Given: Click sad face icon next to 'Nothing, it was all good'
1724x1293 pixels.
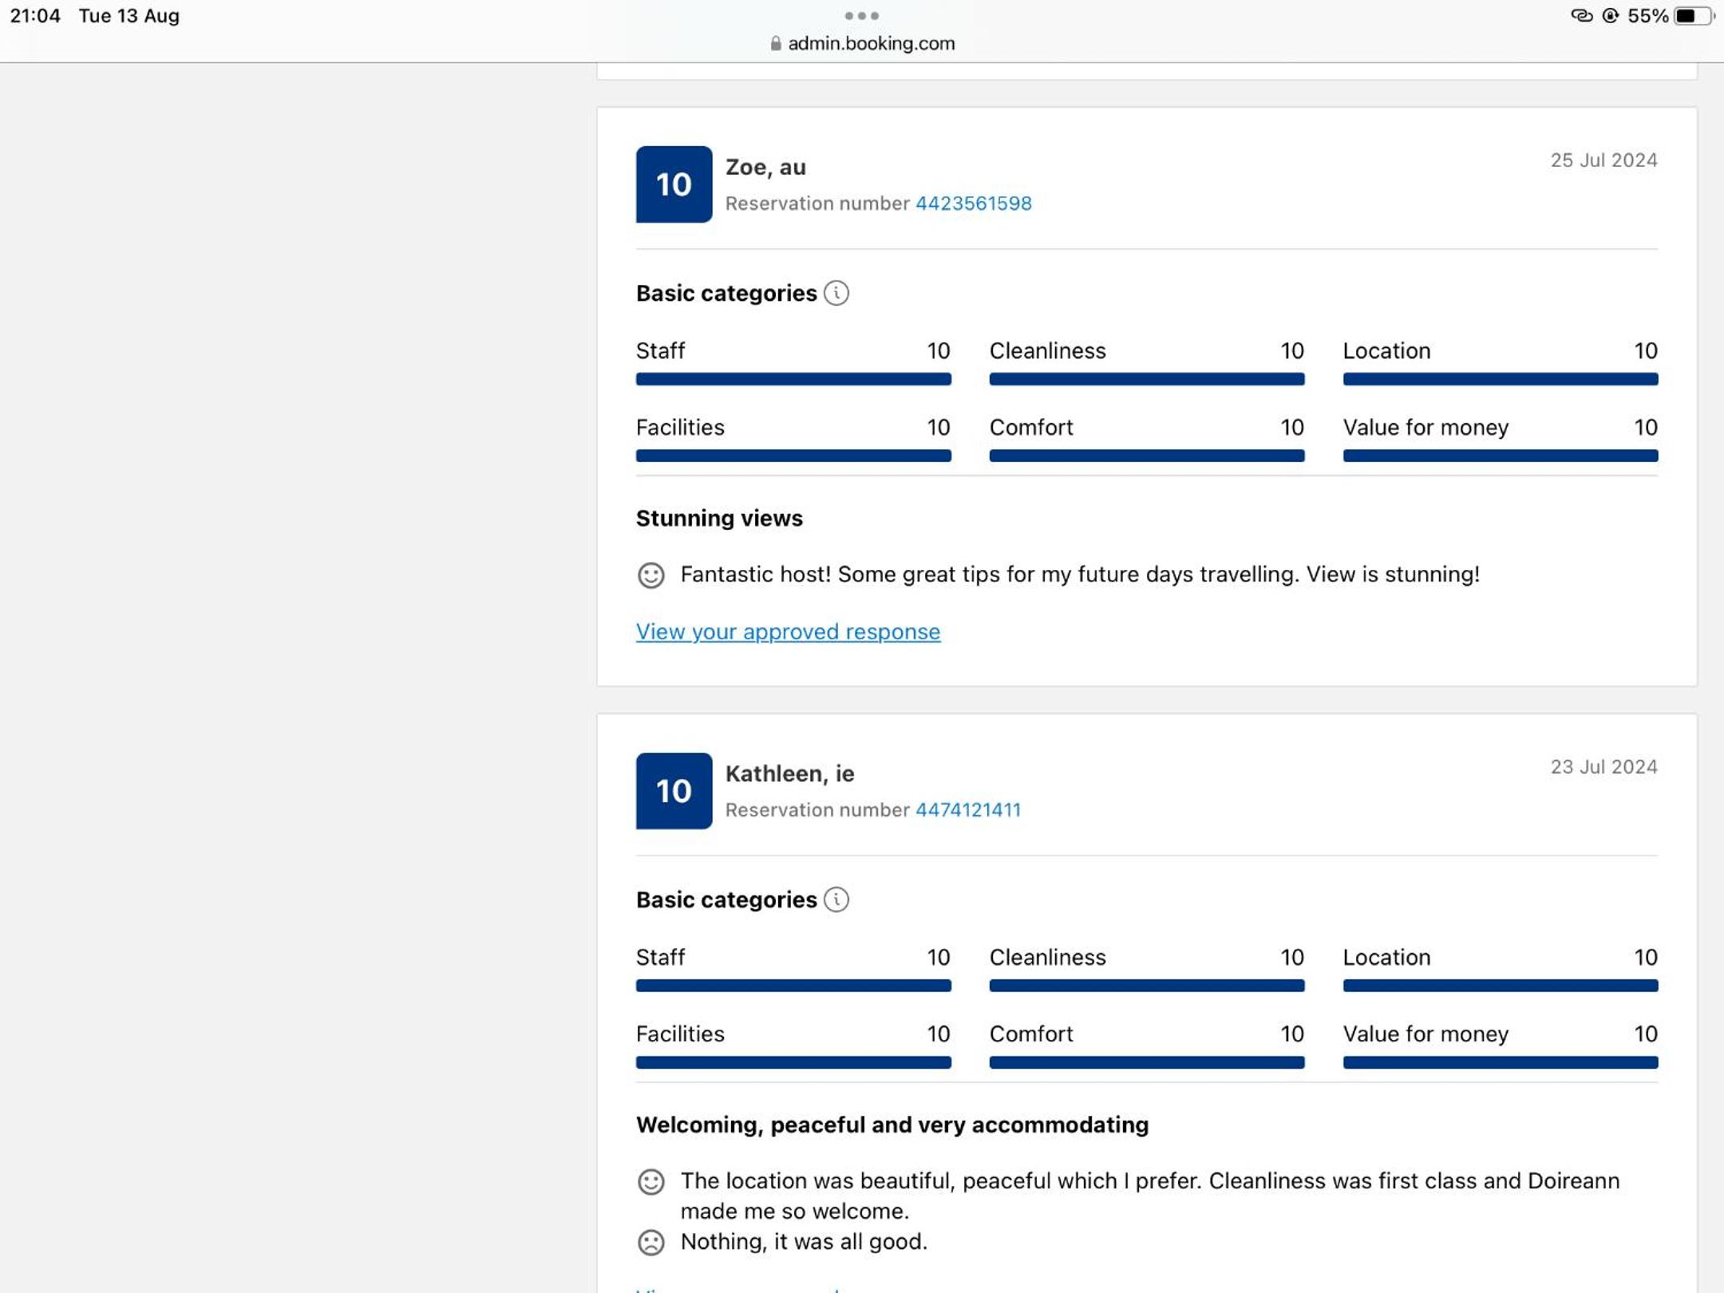Looking at the screenshot, I should coord(650,1242).
